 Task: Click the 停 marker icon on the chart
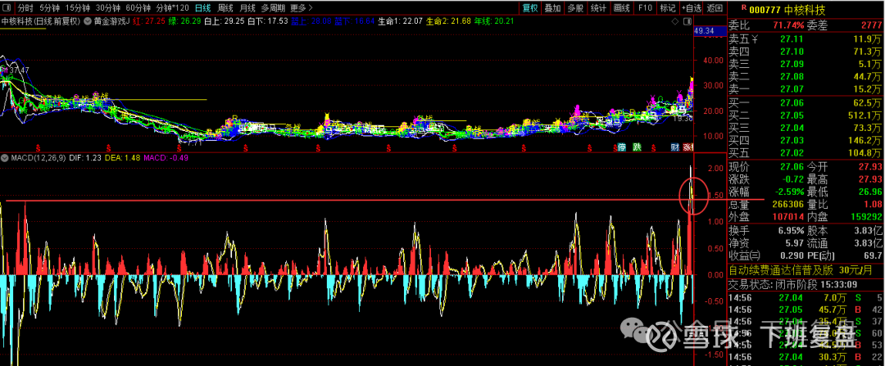click(x=622, y=147)
